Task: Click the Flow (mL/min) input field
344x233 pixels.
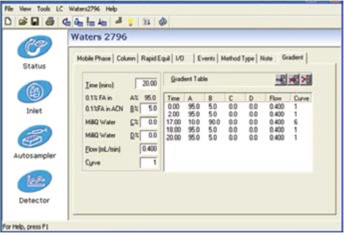Action: coord(149,149)
